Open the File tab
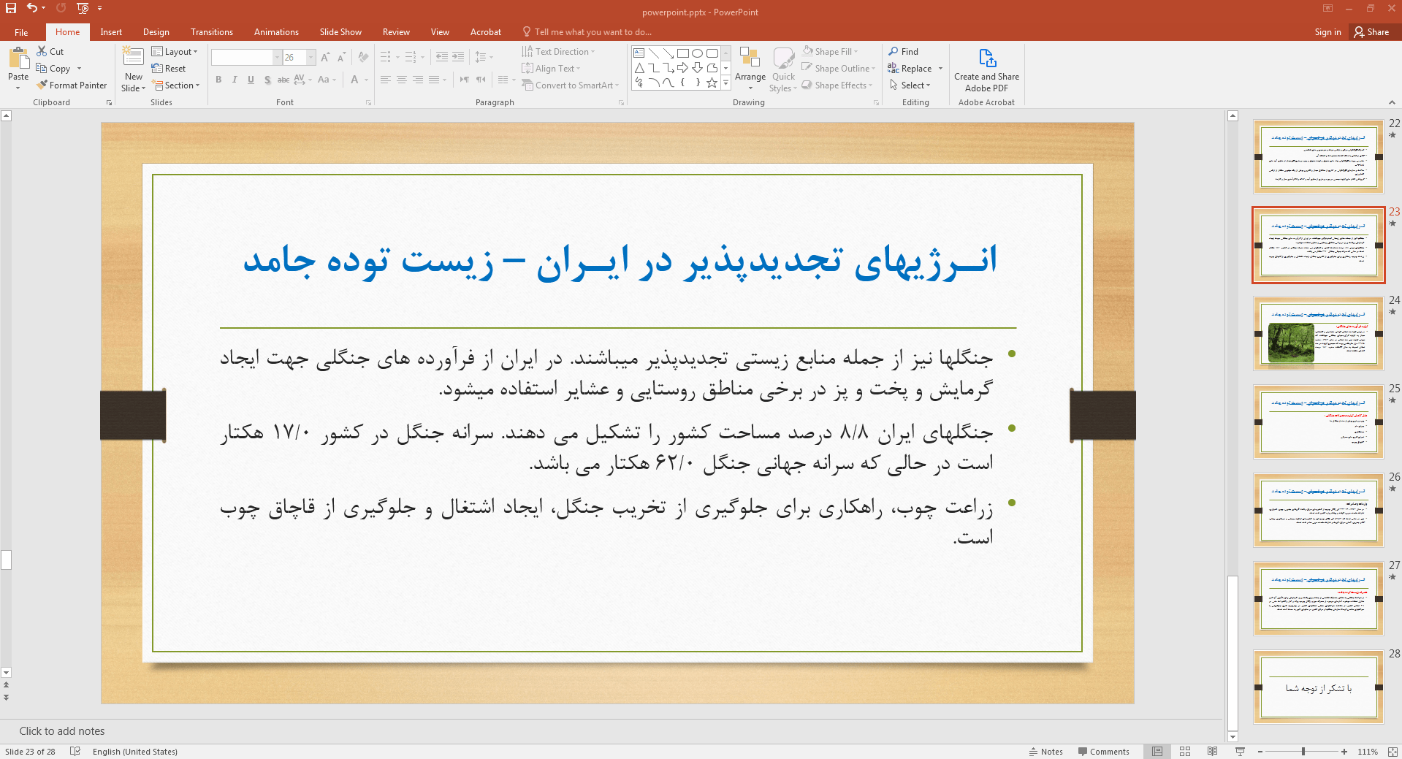1402x759 pixels. [21, 32]
